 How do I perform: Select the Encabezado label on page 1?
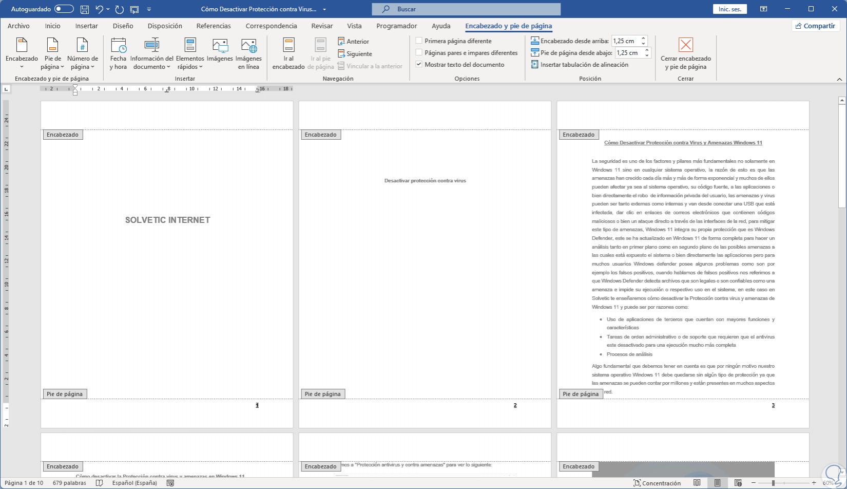(x=63, y=135)
